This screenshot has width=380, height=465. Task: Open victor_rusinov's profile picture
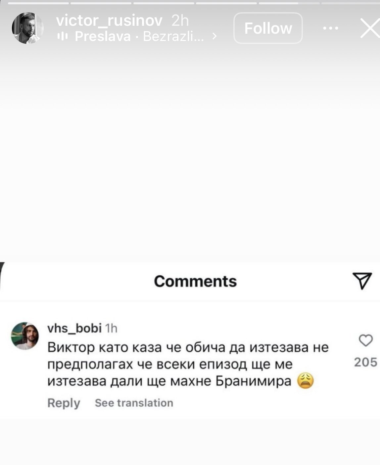[x=27, y=28]
